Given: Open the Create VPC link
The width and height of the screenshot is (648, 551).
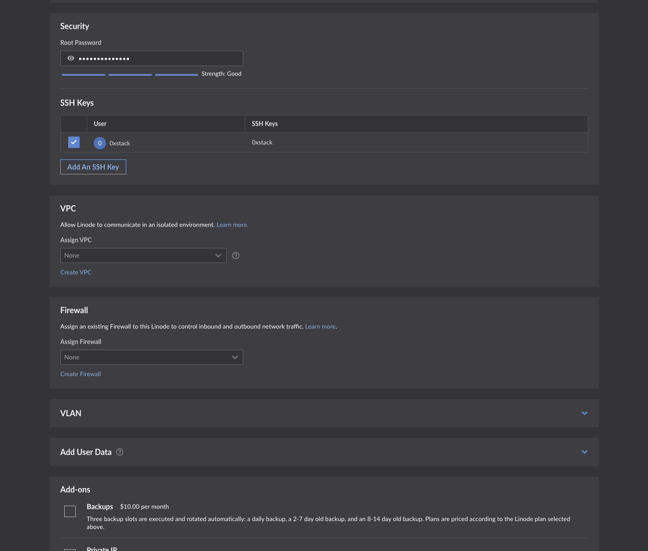Looking at the screenshot, I should click(x=76, y=272).
